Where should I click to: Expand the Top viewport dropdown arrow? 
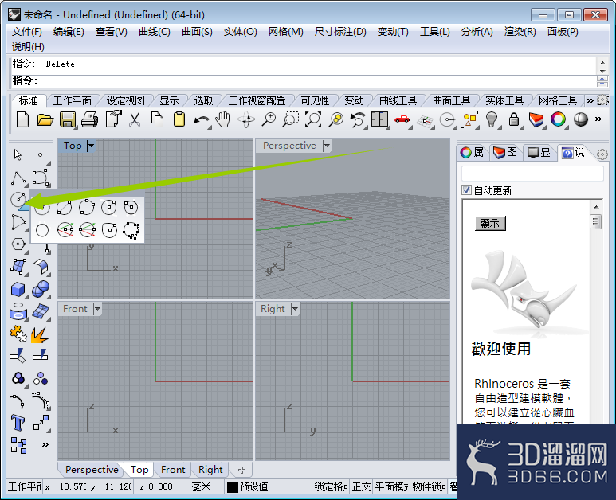(x=91, y=146)
